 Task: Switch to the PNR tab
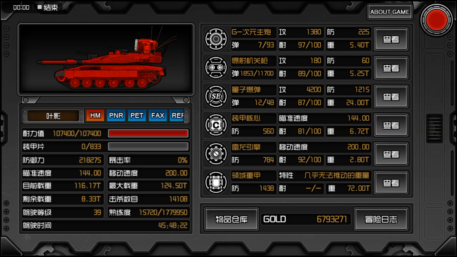coord(116,116)
